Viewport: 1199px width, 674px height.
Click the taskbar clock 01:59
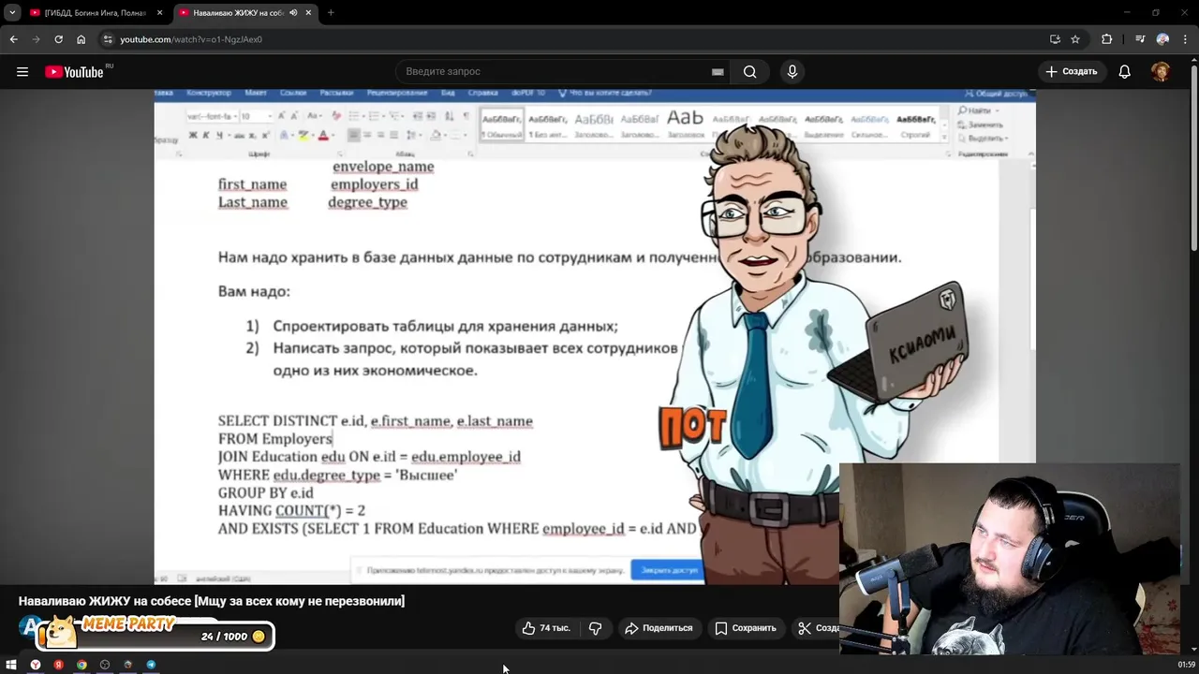click(1186, 665)
